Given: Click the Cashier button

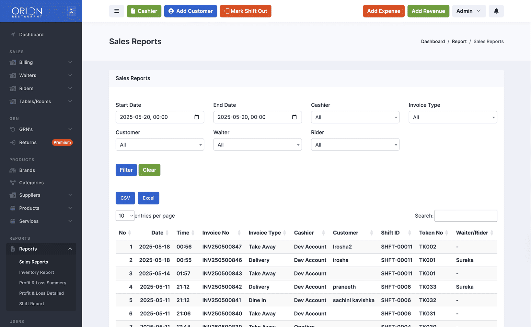Looking at the screenshot, I should point(144,11).
